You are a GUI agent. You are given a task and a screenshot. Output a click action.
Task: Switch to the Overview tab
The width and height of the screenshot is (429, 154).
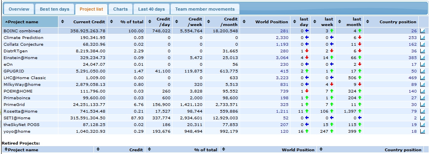tap(19, 9)
